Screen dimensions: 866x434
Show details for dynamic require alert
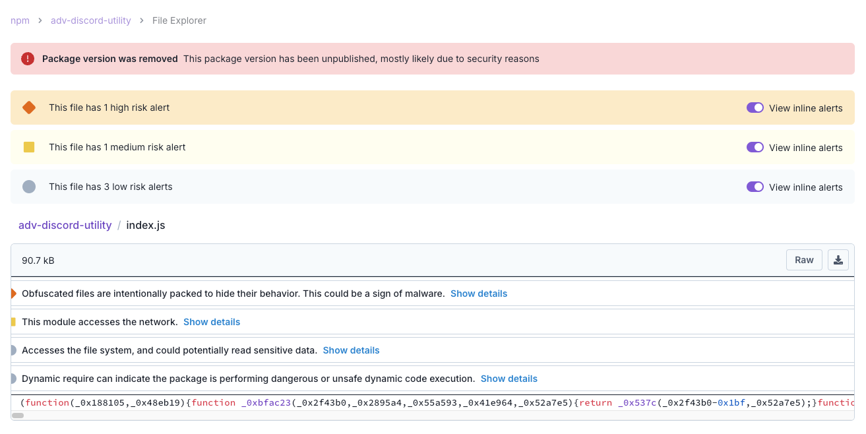tap(509, 379)
